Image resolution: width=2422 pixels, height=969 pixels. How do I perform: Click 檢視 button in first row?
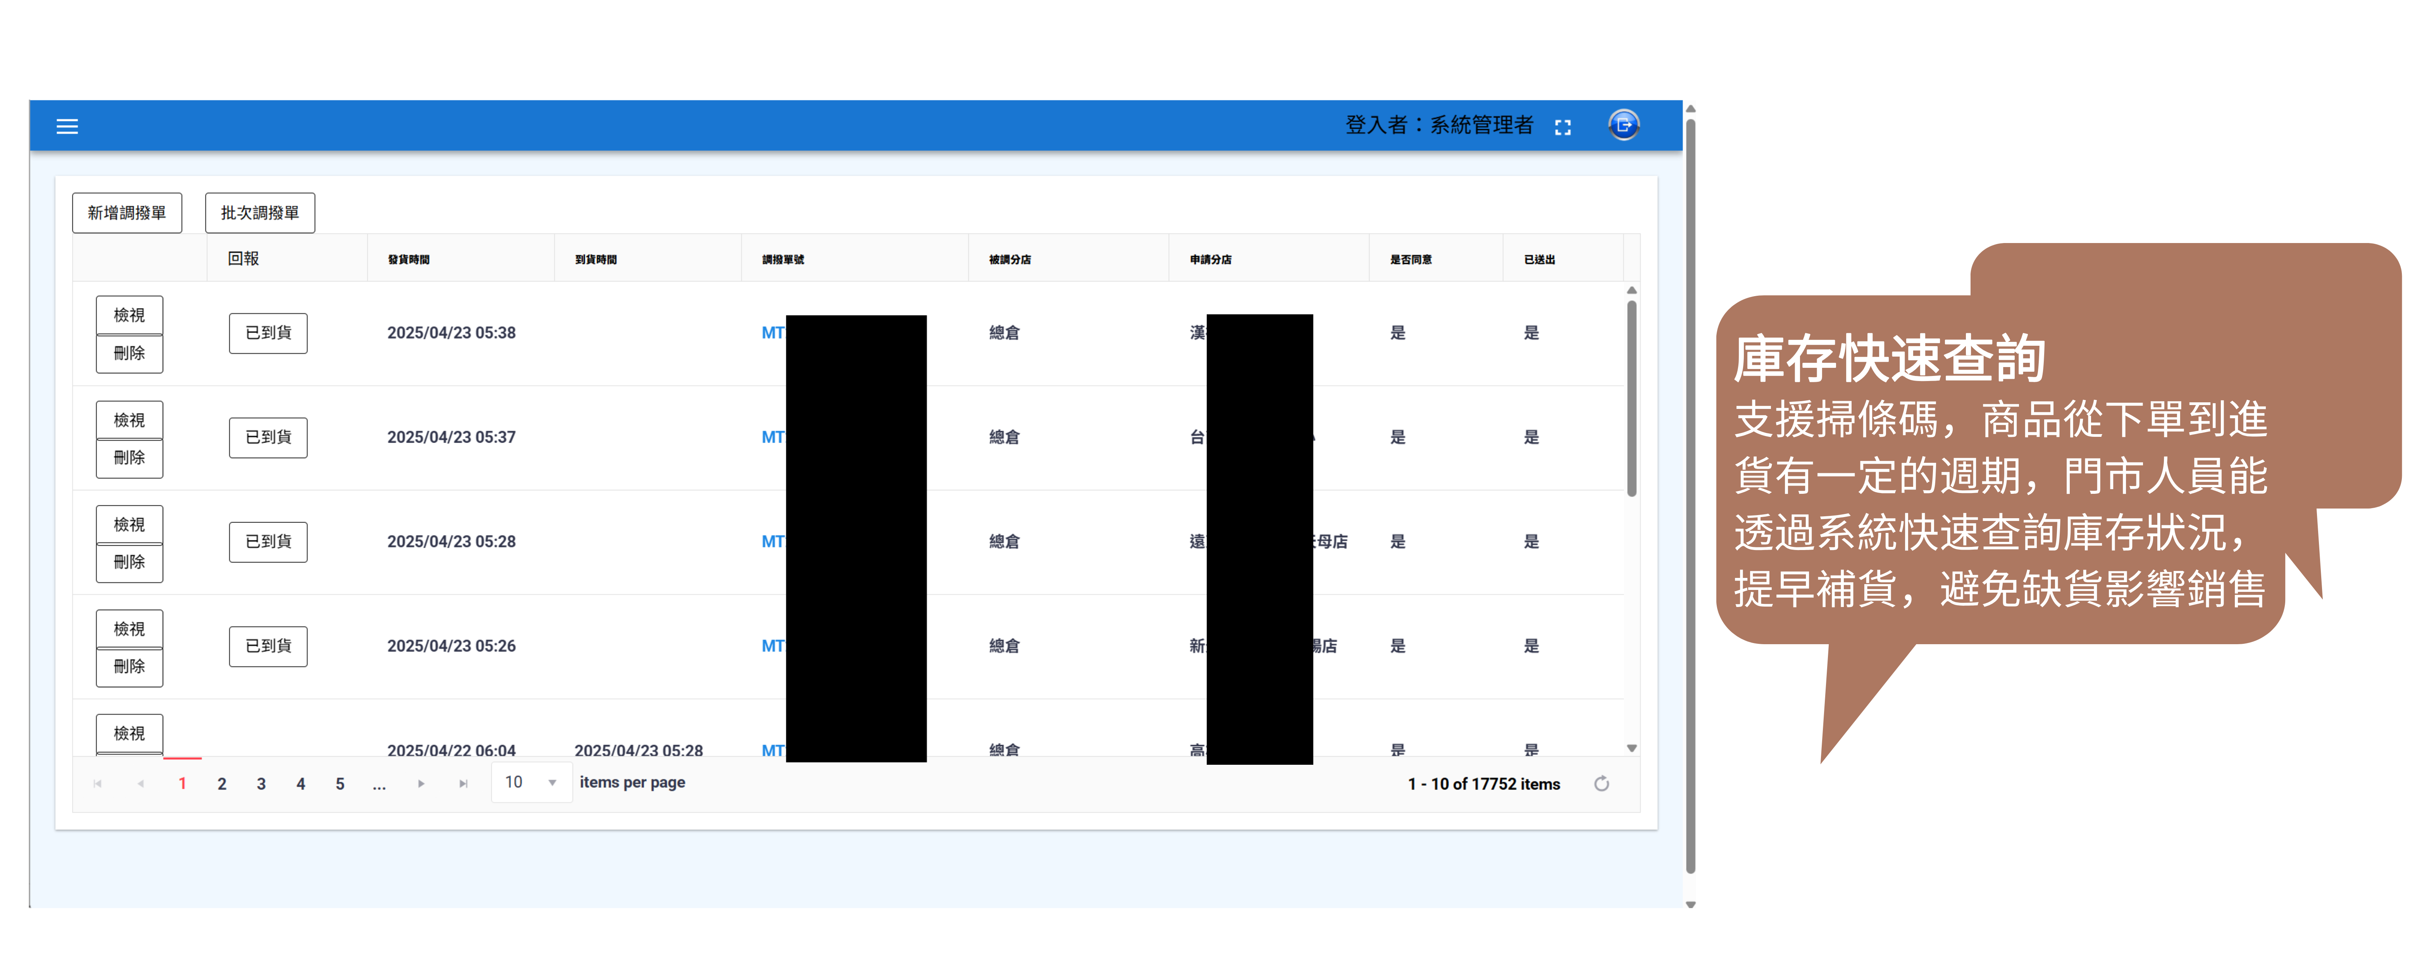click(130, 315)
